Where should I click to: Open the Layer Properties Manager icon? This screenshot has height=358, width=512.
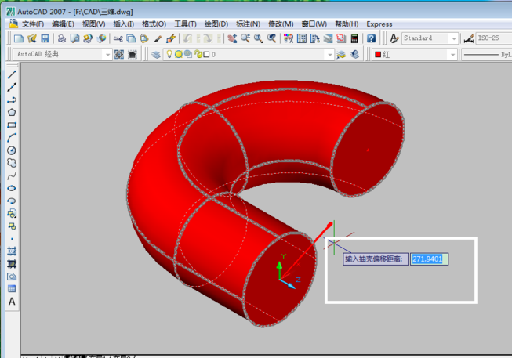(x=155, y=55)
